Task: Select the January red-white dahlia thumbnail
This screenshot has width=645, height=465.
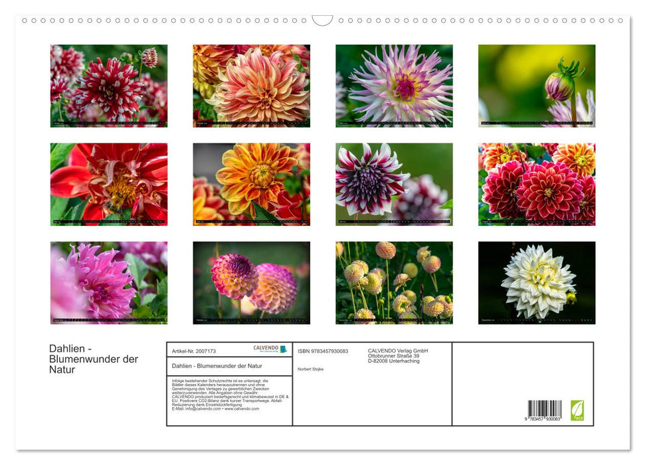Action: (x=108, y=86)
